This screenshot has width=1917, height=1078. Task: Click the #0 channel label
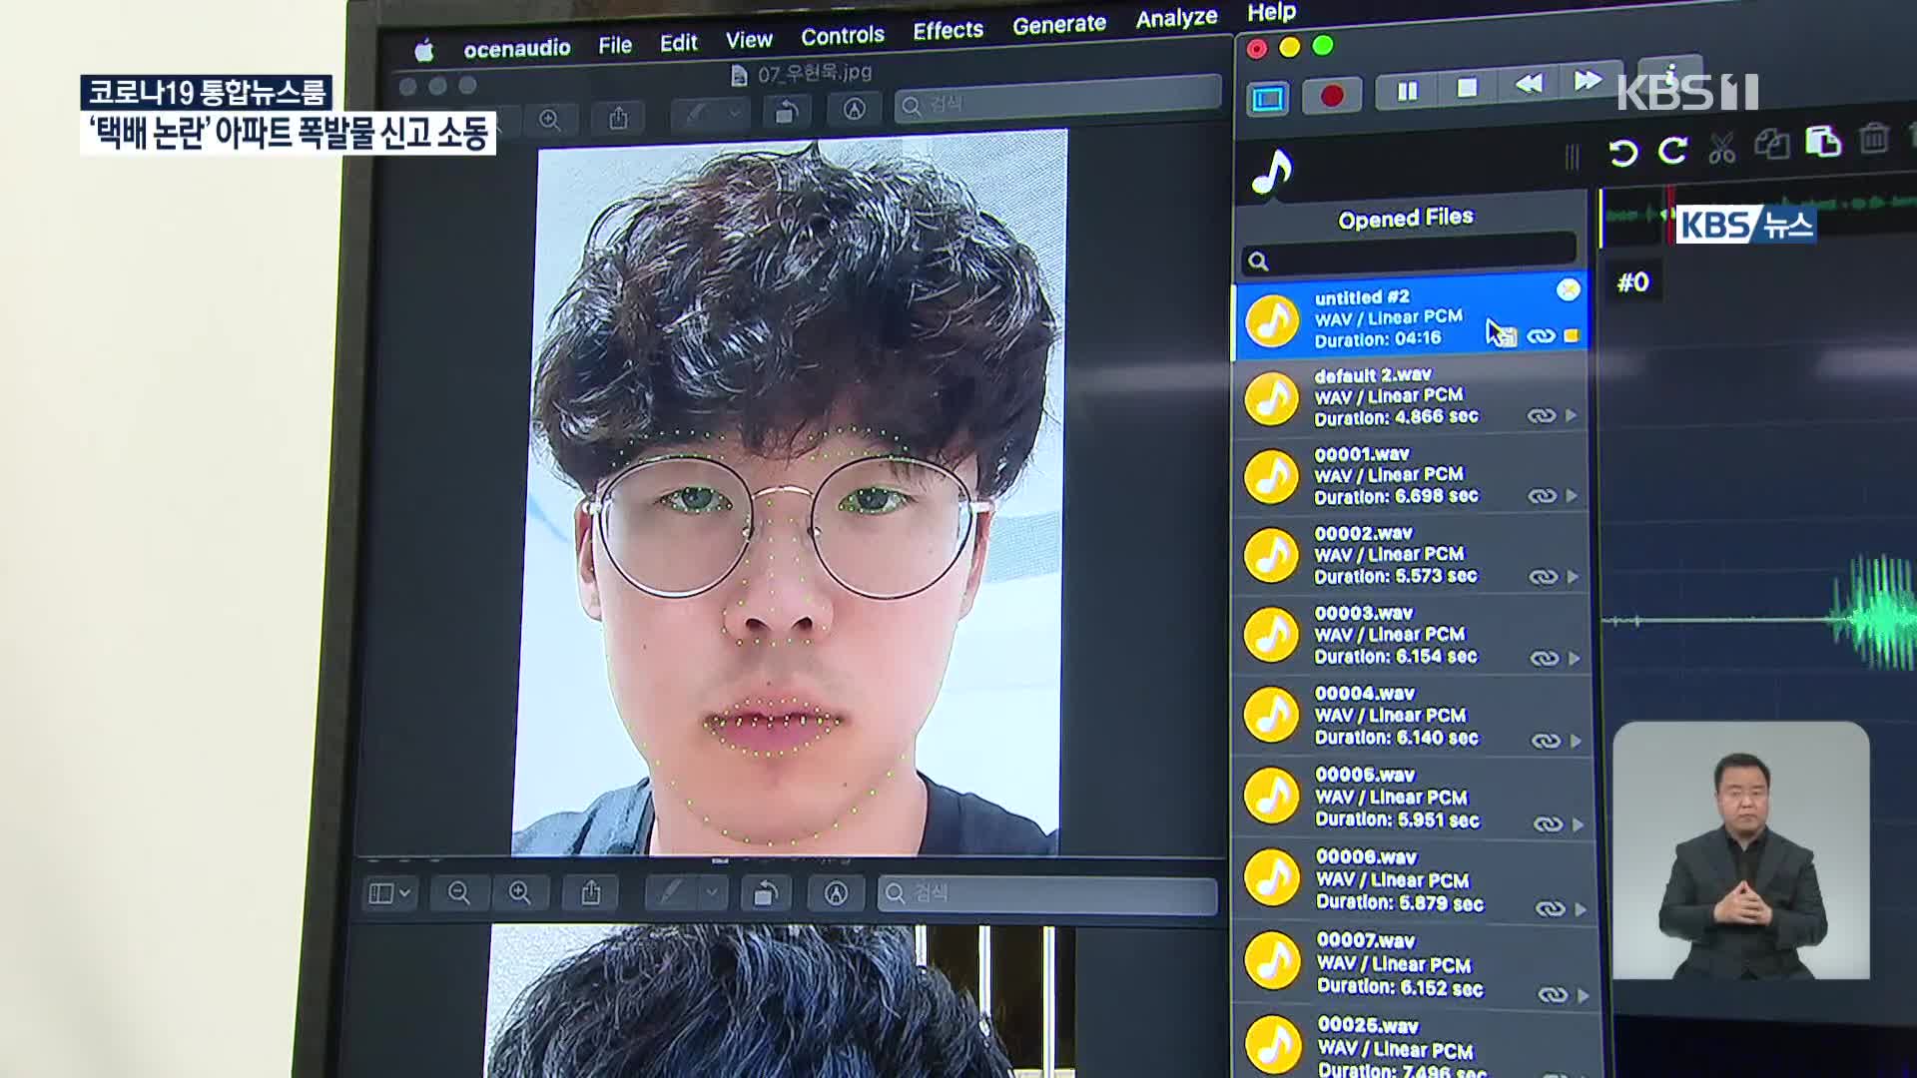(1632, 283)
